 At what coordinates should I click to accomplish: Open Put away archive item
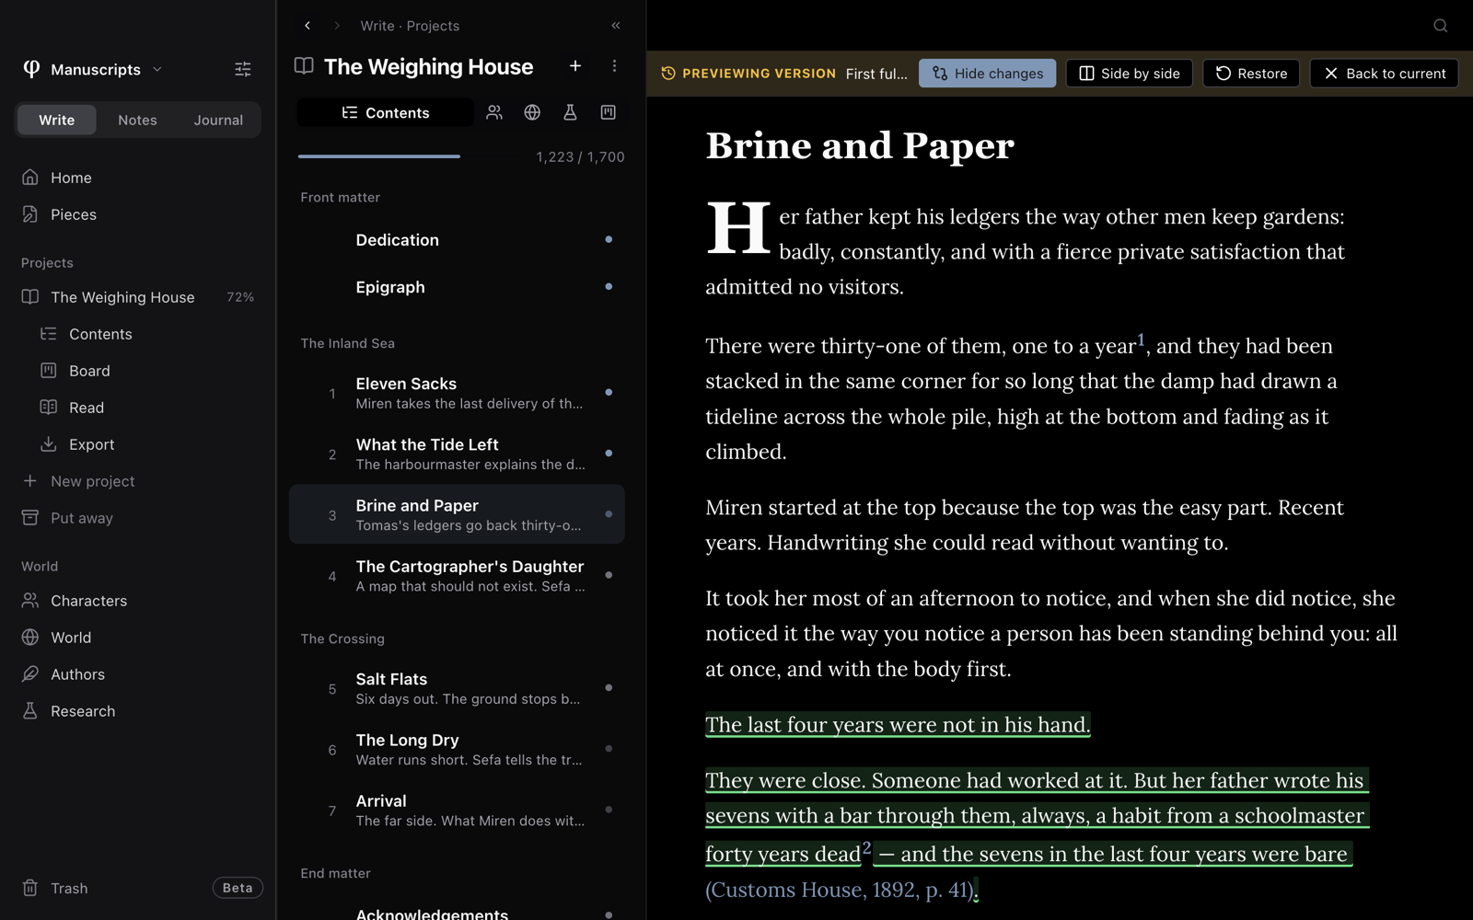click(x=138, y=518)
